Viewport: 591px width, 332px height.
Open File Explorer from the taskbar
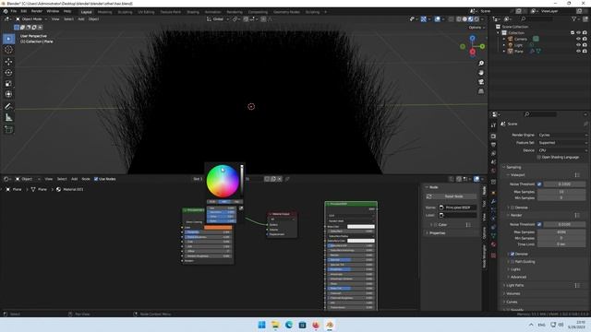(x=275, y=325)
